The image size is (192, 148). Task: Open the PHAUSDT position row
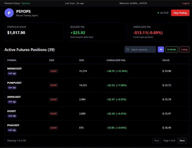point(97,128)
